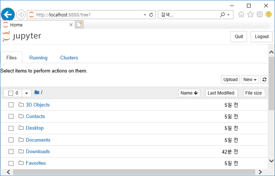The height and width of the screenshot is (176, 275).
Task: Click the horizontal scrollbar left arrow
Action: [8, 172]
